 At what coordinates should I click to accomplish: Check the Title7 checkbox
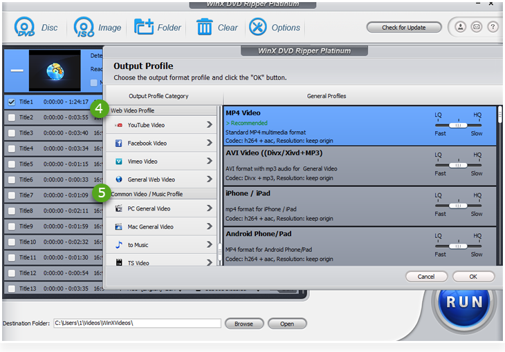[x=12, y=195]
